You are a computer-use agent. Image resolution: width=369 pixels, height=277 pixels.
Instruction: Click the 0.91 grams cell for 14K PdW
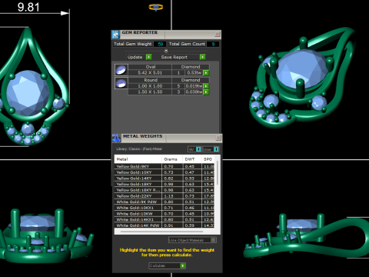172,225
